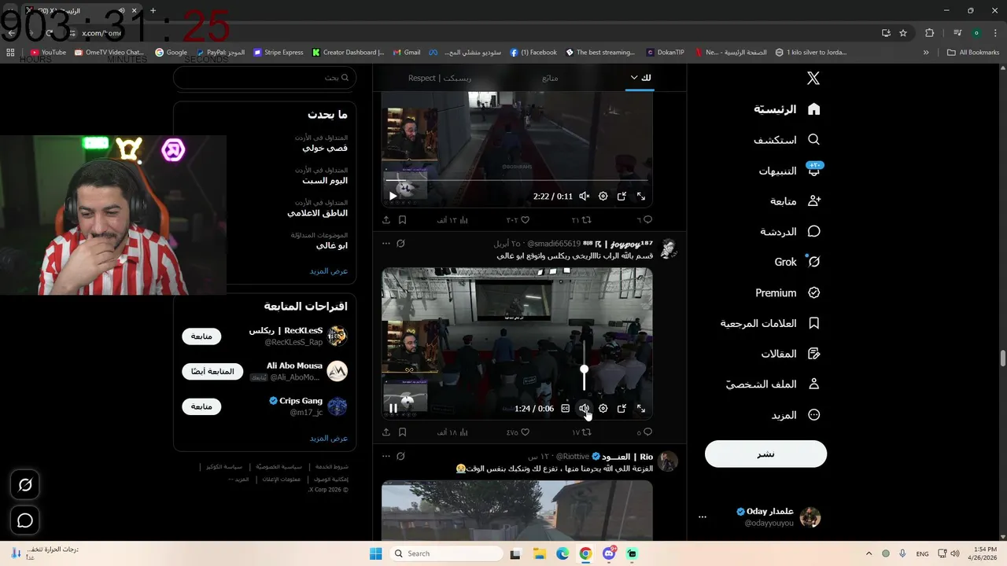Open trending topic ابو غالي
Screen dimensions: 1007x566
tap(332, 245)
